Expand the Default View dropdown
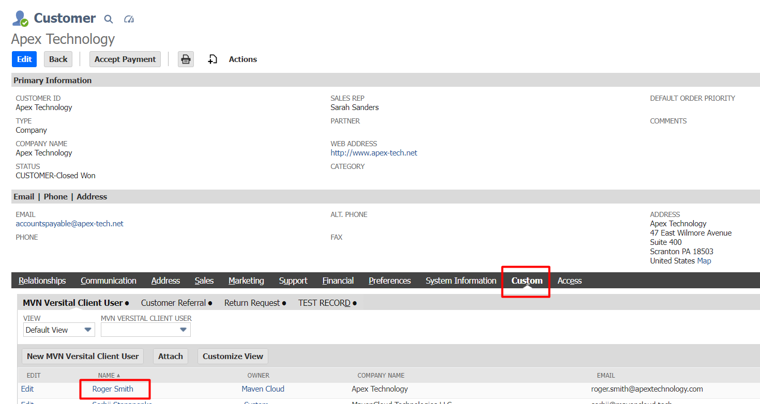Viewport: 760px width, 404px height. pos(59,330)
